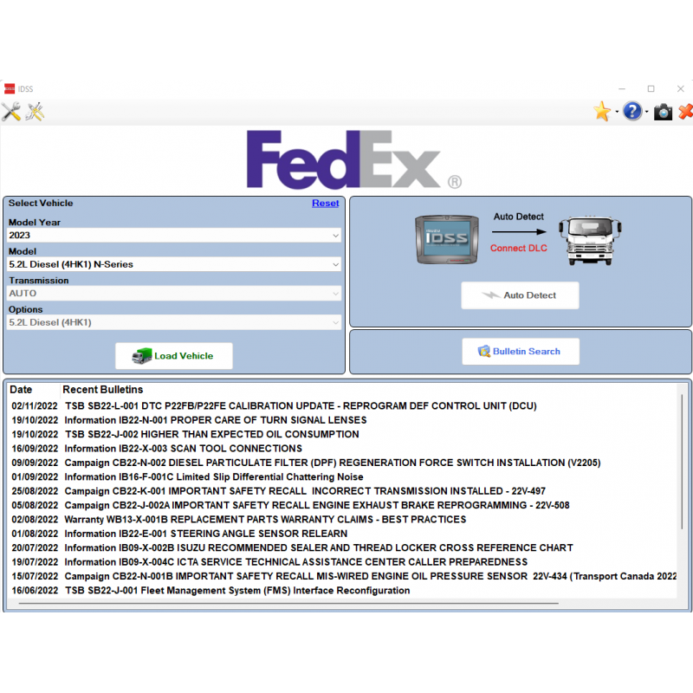Click the IDSS scan tool device image
Image resolution: width=693 pixels, height=693 pixels.
point(446,237)
